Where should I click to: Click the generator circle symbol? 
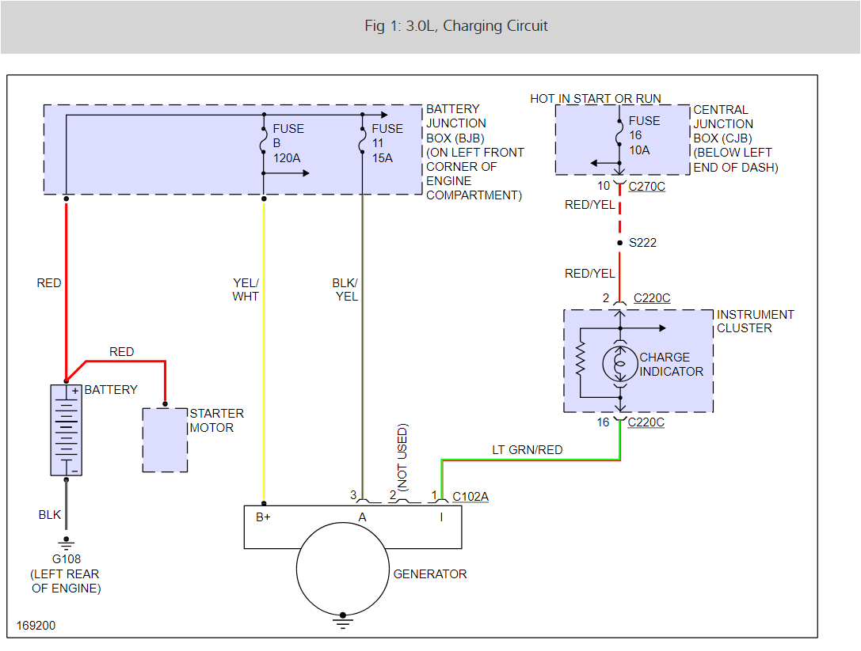pyautogui.click(x=342, y=570)
